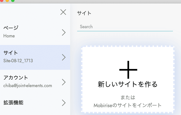Click Mobiriseのサイトをインポート link

click(x=128, y=105)
